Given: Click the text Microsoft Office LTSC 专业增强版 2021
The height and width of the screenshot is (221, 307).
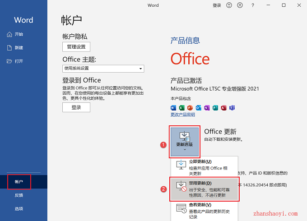Looking at the screenshot, I should pos(215,89).
